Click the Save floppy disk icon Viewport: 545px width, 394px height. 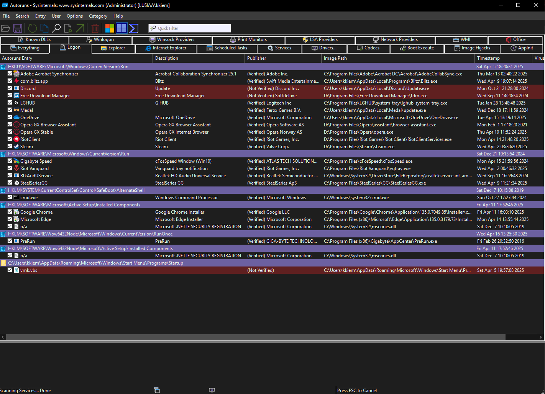[x=18, y=28]
